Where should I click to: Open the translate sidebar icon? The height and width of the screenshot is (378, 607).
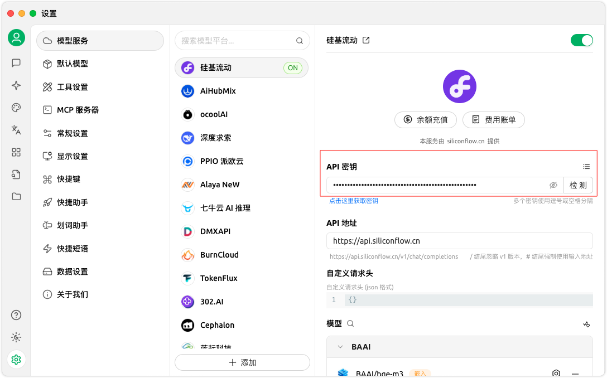click(x=16, y=130)
